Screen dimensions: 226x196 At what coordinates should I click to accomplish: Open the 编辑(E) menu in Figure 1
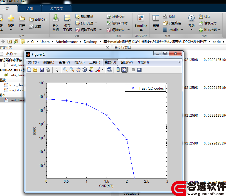[x=49, y=62]
